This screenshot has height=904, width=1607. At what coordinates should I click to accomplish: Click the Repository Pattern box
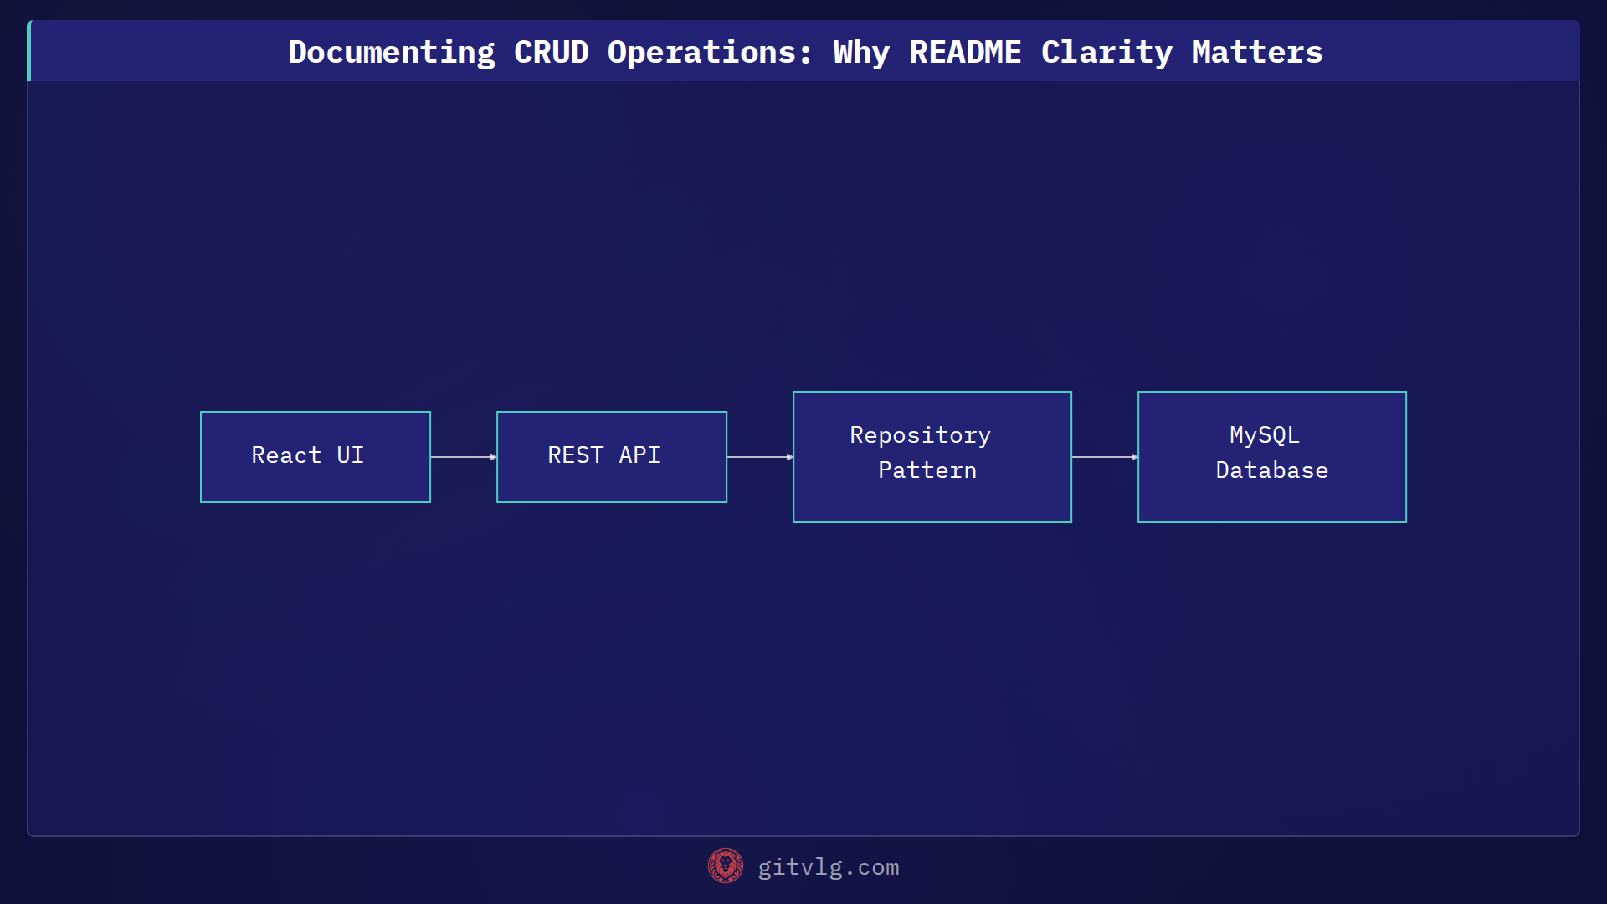[932, 457]
